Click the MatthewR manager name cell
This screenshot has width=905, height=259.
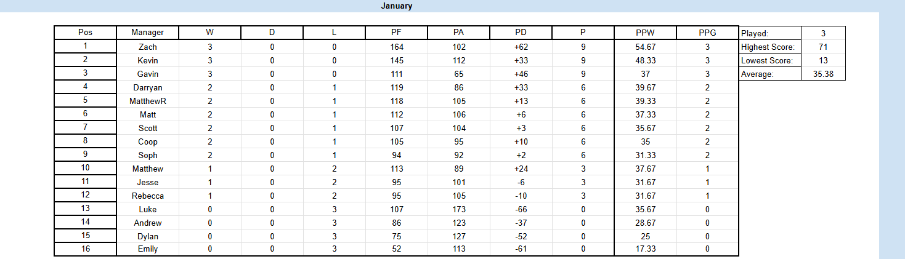tap(147, 101)
